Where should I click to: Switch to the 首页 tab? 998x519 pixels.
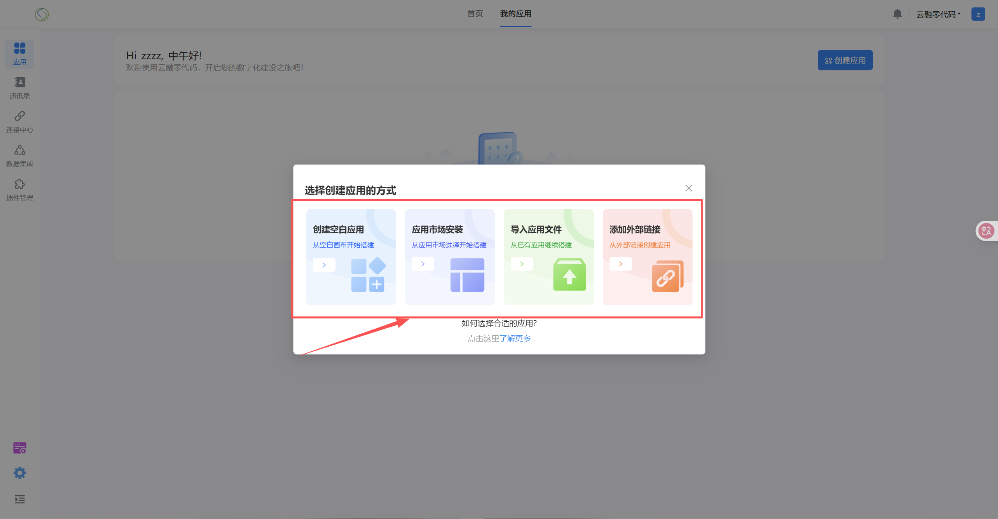click(475, 14)
